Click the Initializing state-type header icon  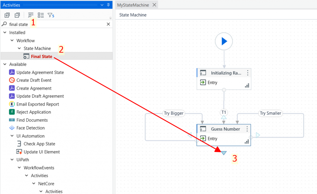point(203,73)
